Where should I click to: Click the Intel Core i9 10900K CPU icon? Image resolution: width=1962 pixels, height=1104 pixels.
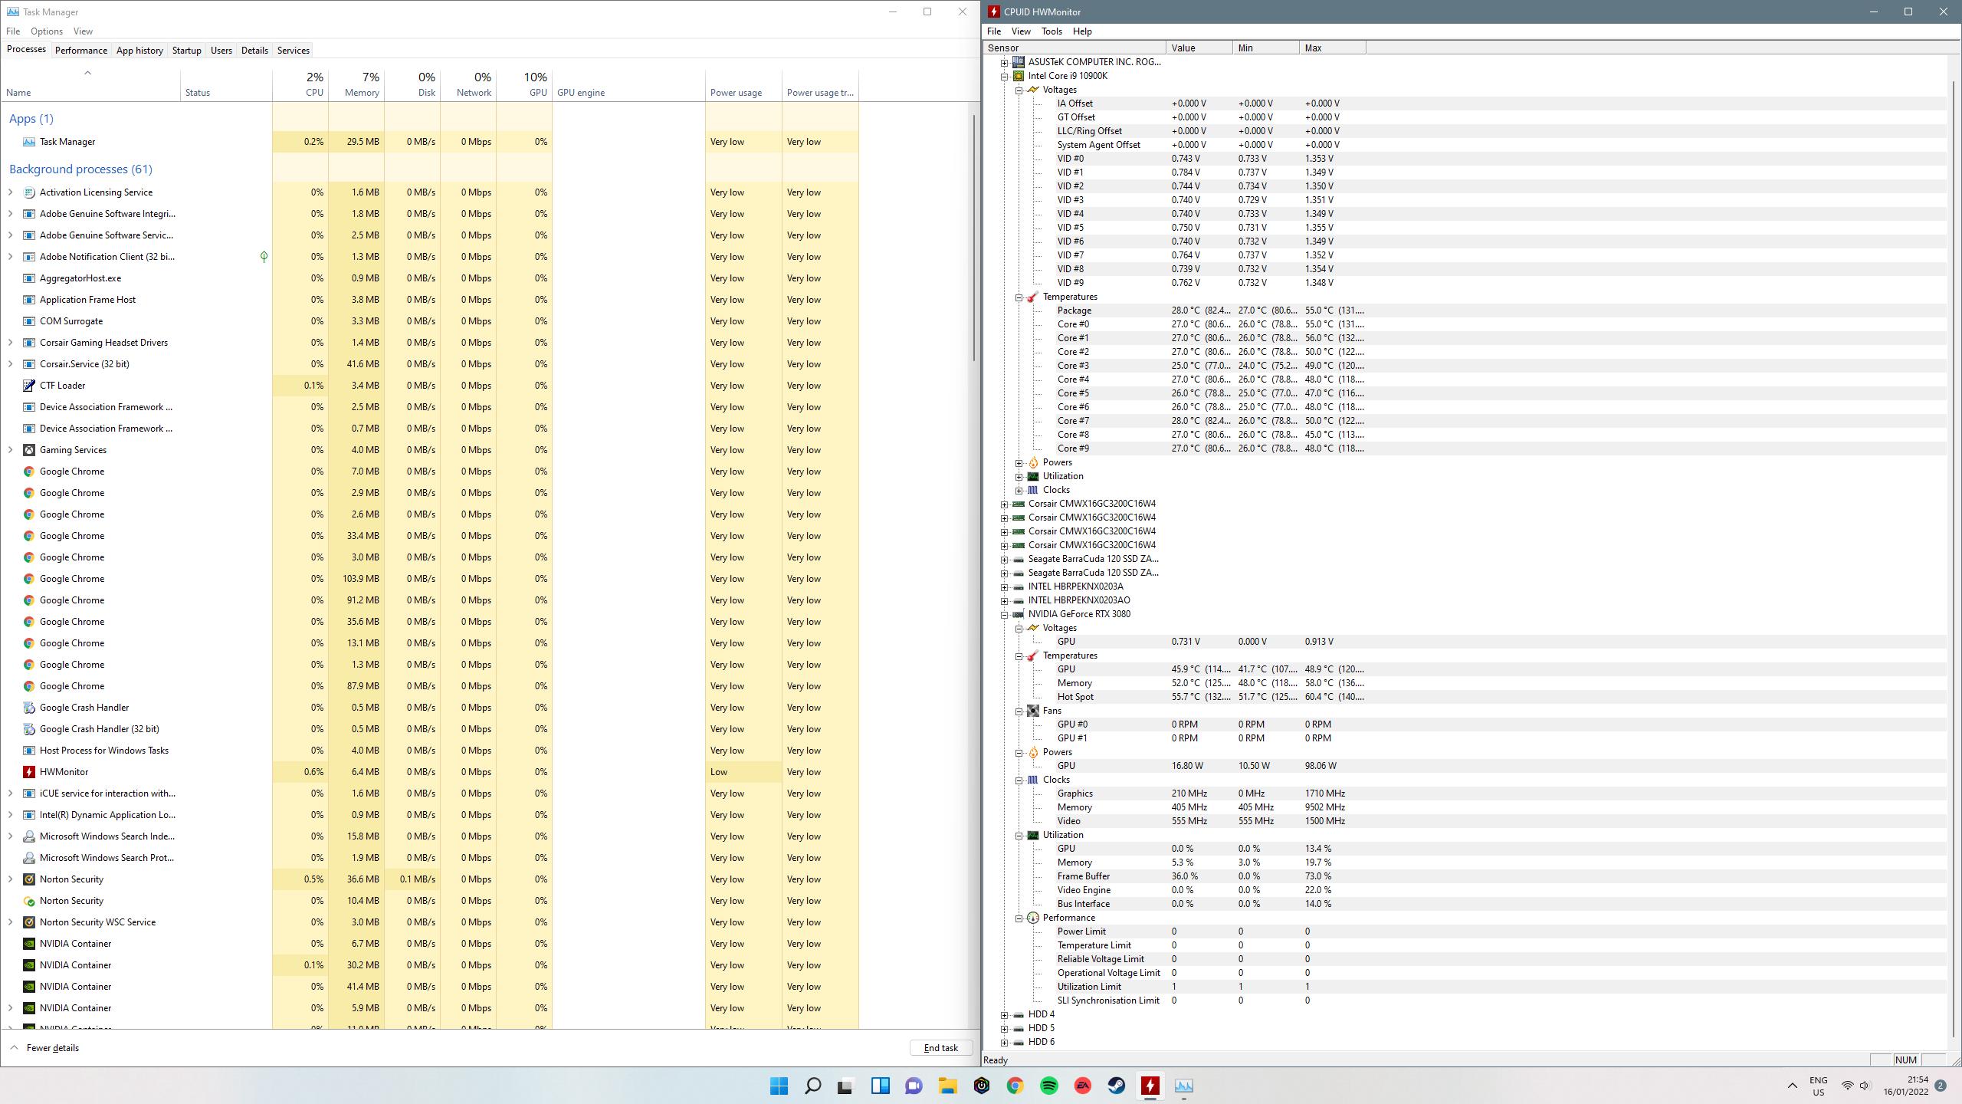[1019, 76]
